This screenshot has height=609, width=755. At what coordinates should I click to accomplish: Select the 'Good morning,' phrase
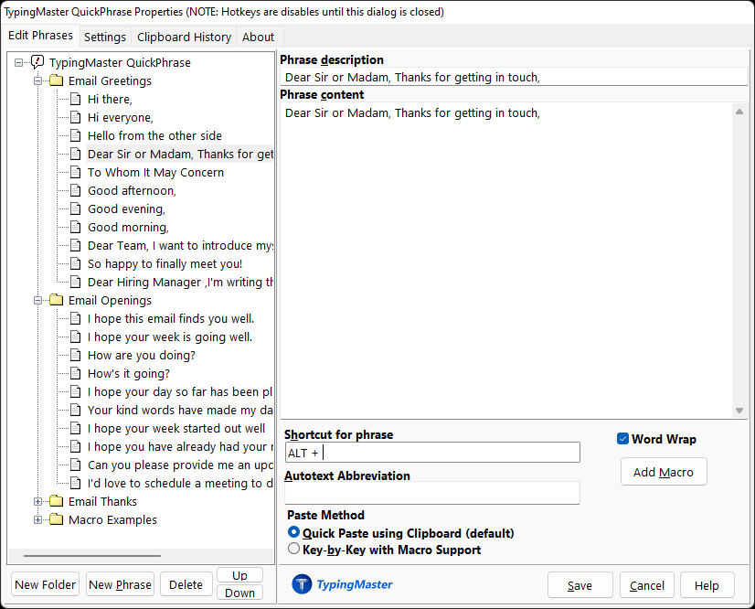[x=128, y=227]
